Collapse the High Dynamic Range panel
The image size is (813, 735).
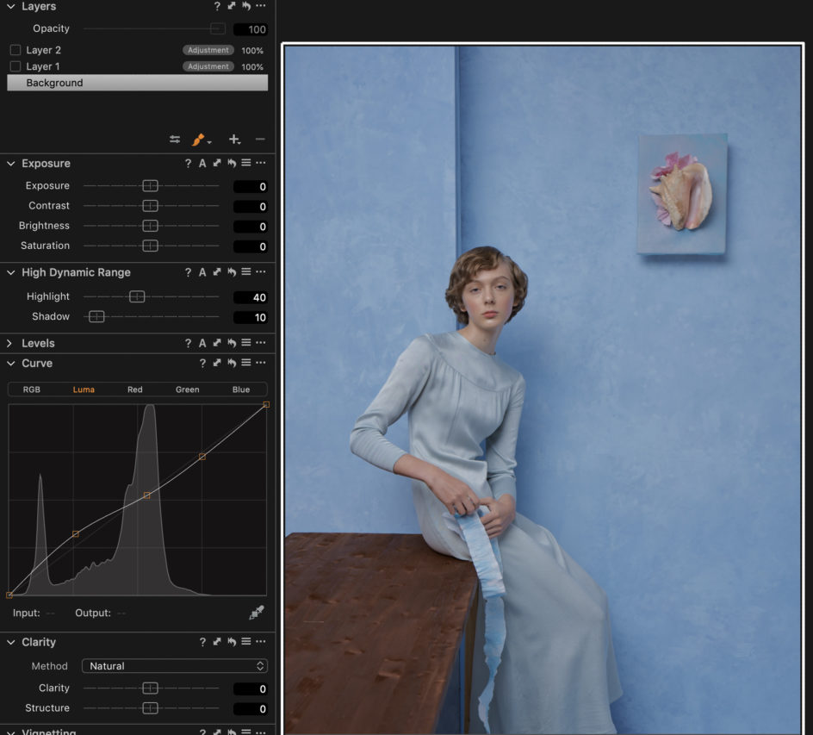pyautogui.click(x=10, y=272)
